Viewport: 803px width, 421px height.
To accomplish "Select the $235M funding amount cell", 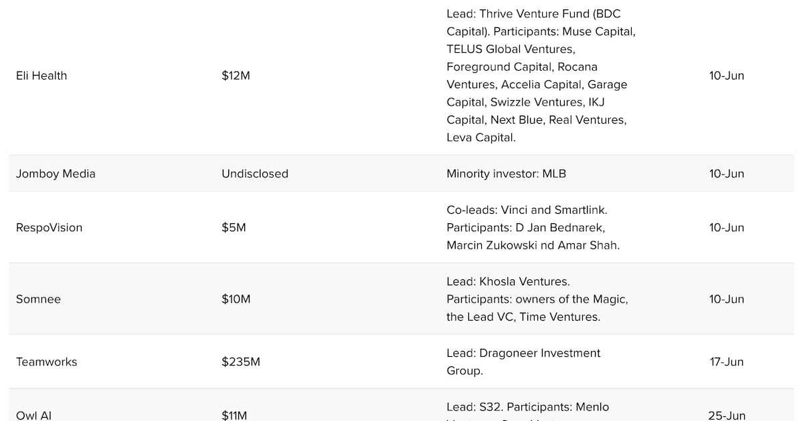I will [x=241, y=362].
